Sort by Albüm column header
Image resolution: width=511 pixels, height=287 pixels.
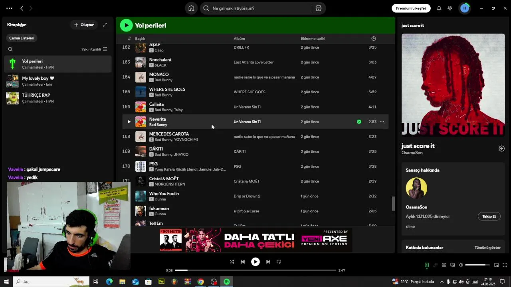tap(240, 39)
